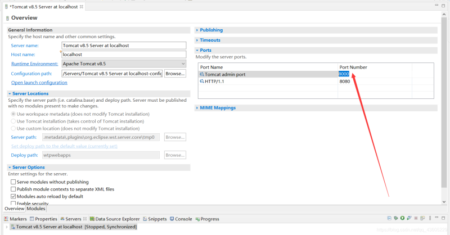Click the Deploy path field wtpwebapps

click(x=101, y=155)
